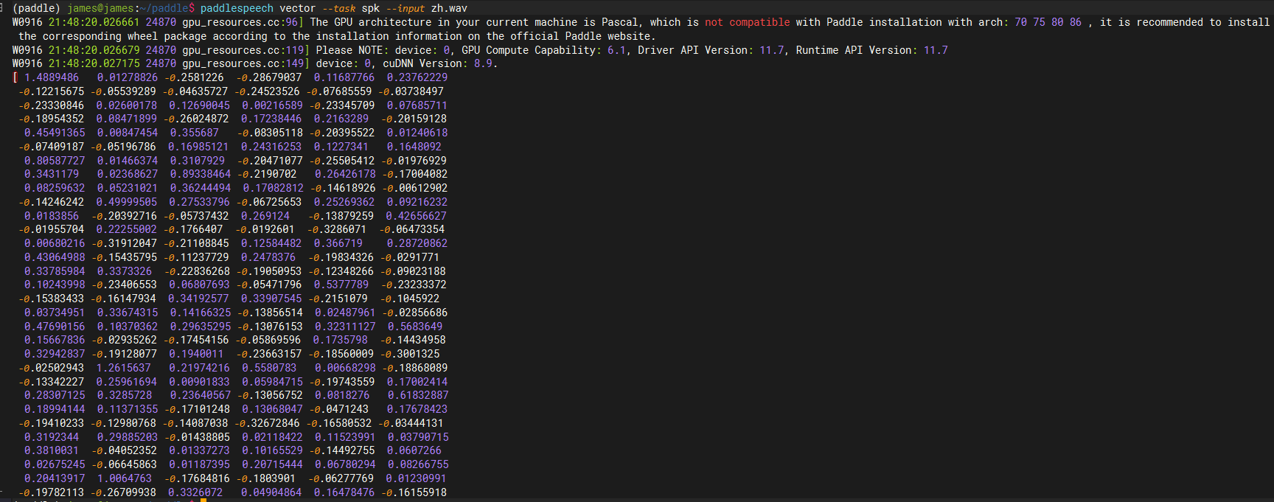Screen dimensions: 1274x502
Task: Click the value '0.89338464'
Action: (x=201, y=174)
